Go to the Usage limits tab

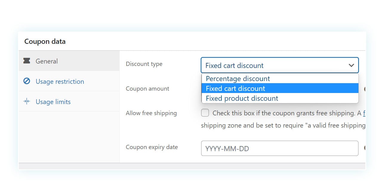tap(53, 102)
